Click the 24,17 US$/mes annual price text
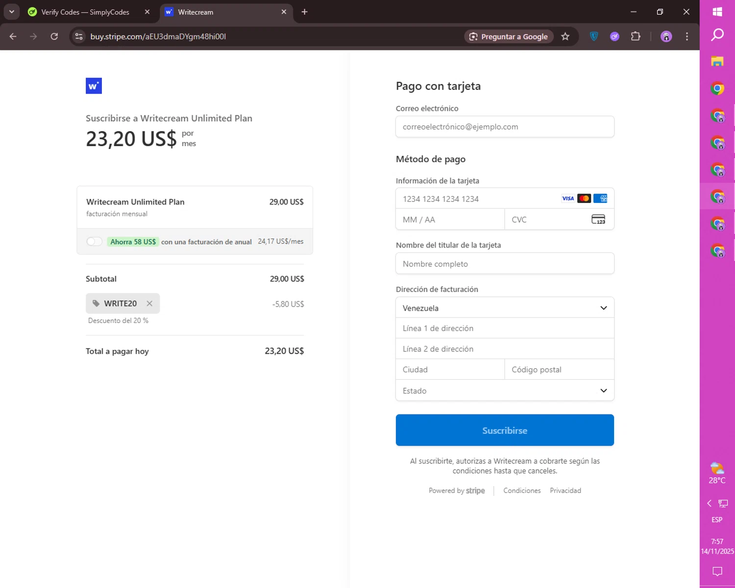Image resolution: width=735 pixels, height=588 pixels. 281,242
